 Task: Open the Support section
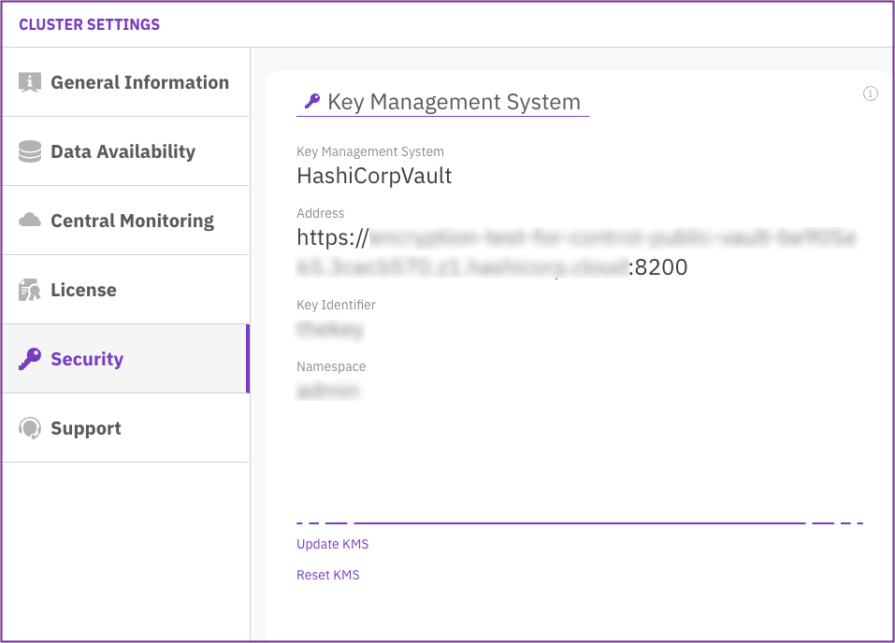tap(85, 427)
